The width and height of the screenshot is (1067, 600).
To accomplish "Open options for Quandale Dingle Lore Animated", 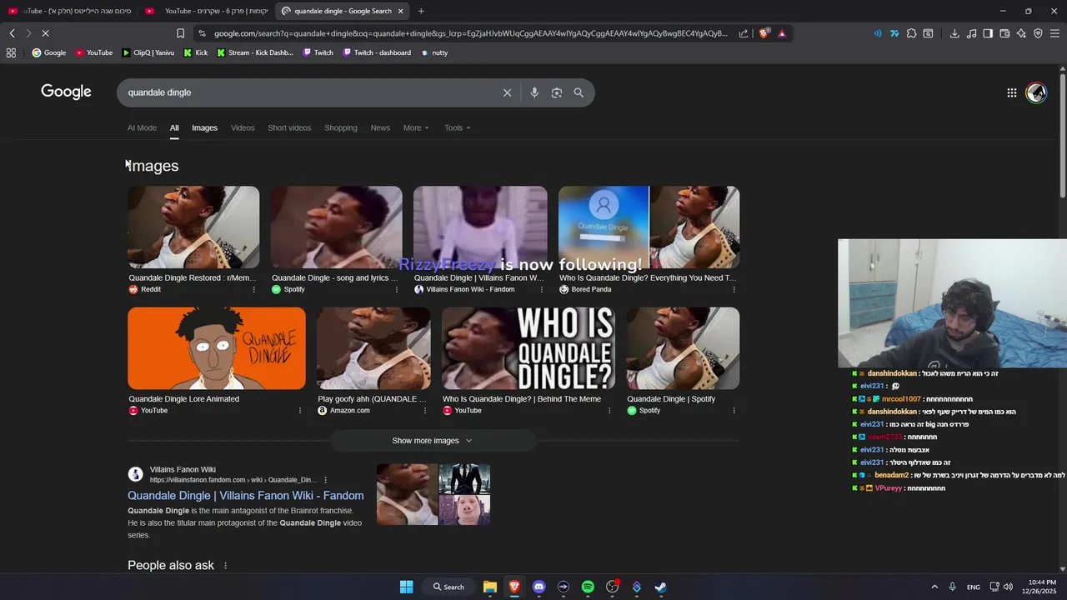I will 300,410.
